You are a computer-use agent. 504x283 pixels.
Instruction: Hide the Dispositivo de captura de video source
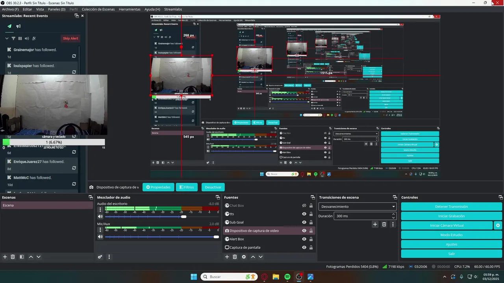pyautogui.click(x=304, y=231)
